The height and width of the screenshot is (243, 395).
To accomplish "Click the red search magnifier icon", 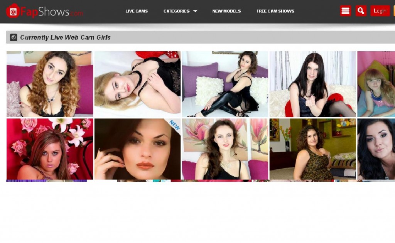I will tap(361, 11).
